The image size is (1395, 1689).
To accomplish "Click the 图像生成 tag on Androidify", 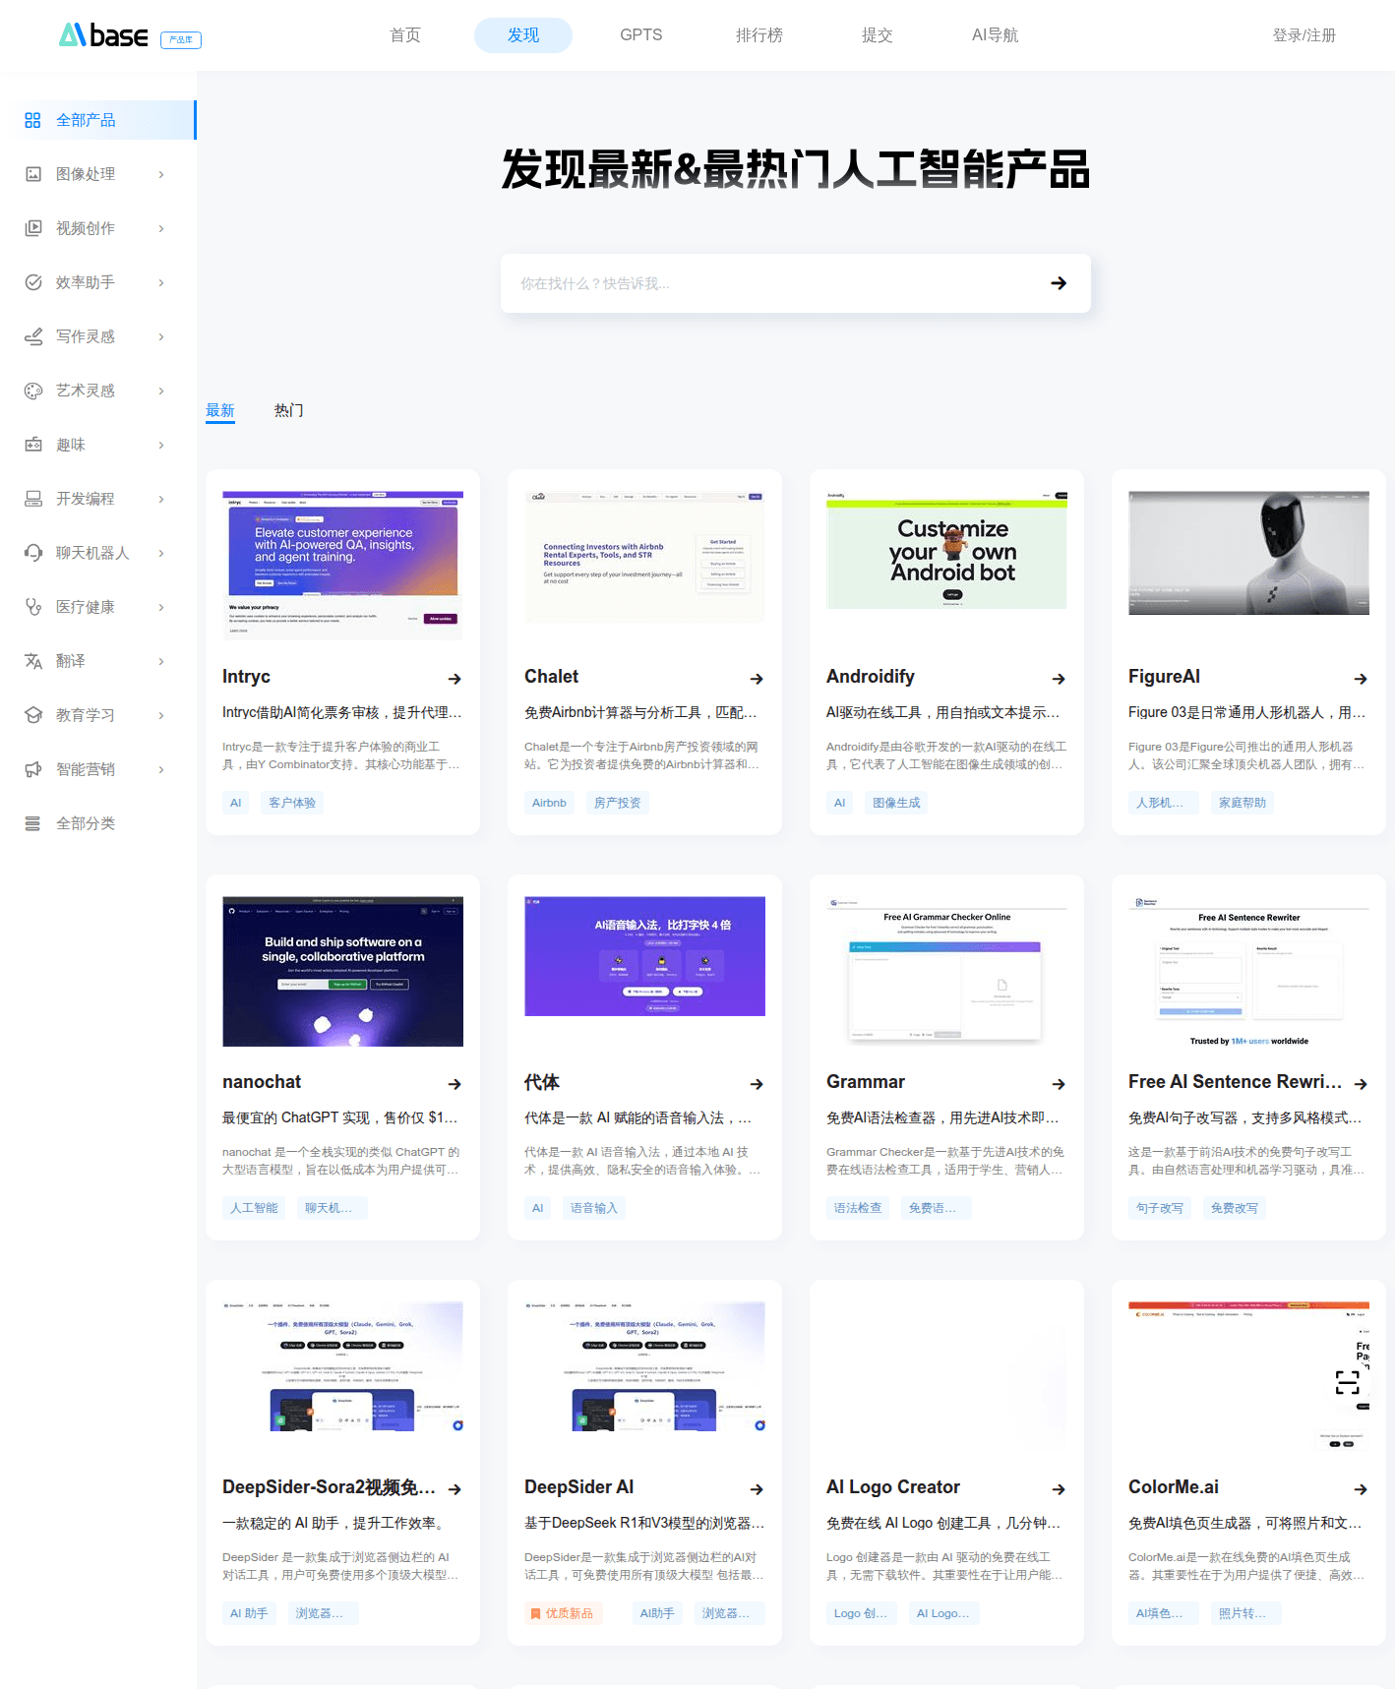I will coord(897,803).
